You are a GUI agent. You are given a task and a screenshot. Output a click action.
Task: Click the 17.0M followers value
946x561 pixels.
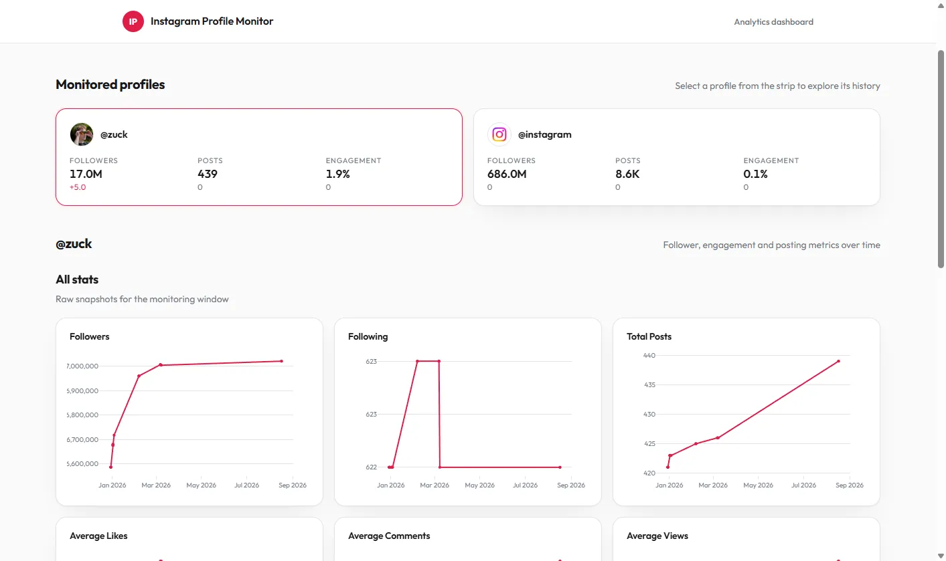pos(86,174)
